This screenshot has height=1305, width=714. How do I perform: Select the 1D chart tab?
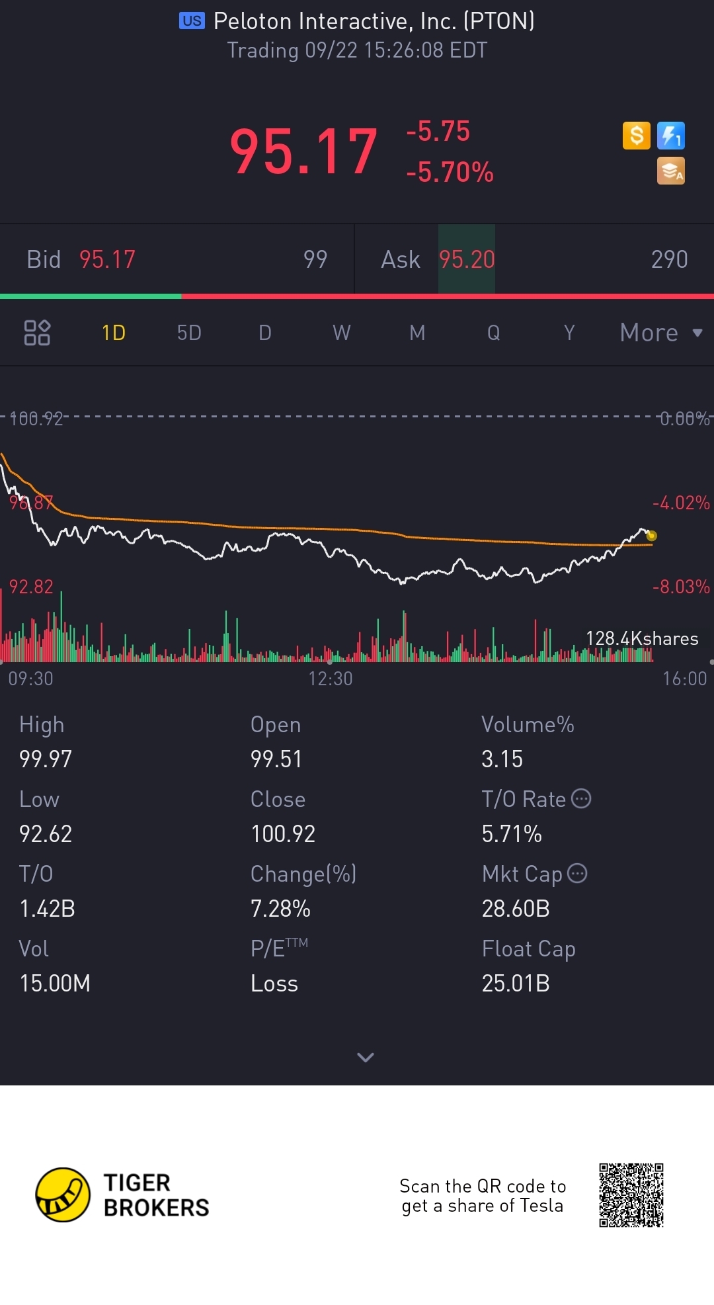coord(114,333)
